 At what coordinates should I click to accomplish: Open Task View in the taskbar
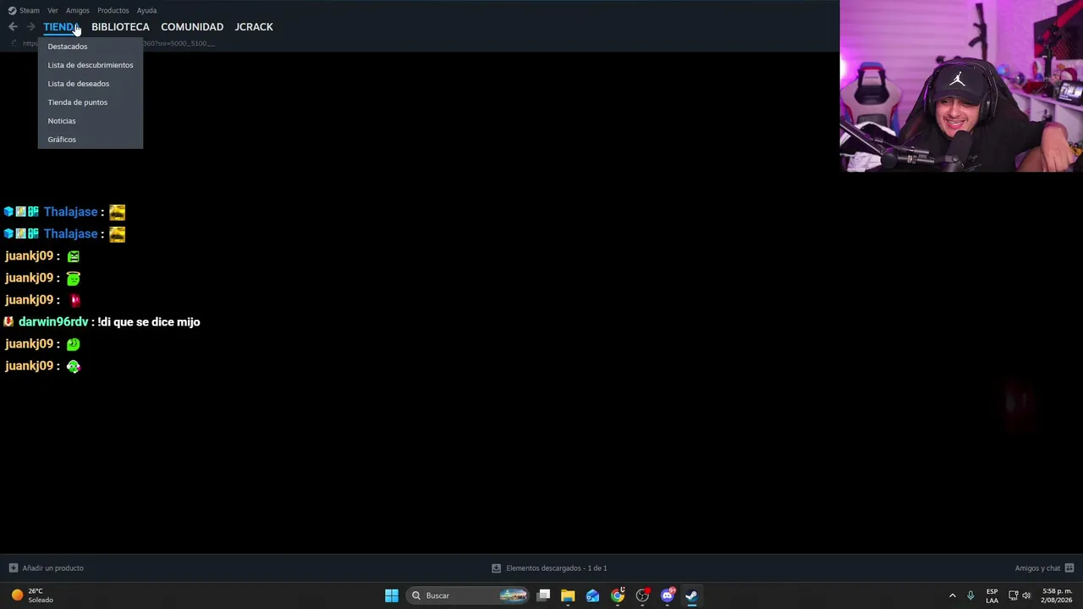pos(543,595)
